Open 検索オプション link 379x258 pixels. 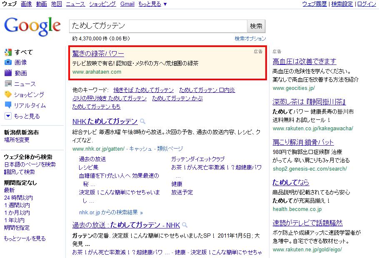tap(250, 38)
